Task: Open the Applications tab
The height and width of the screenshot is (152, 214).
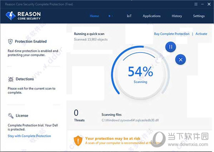Action: click(x=152, y=16)
